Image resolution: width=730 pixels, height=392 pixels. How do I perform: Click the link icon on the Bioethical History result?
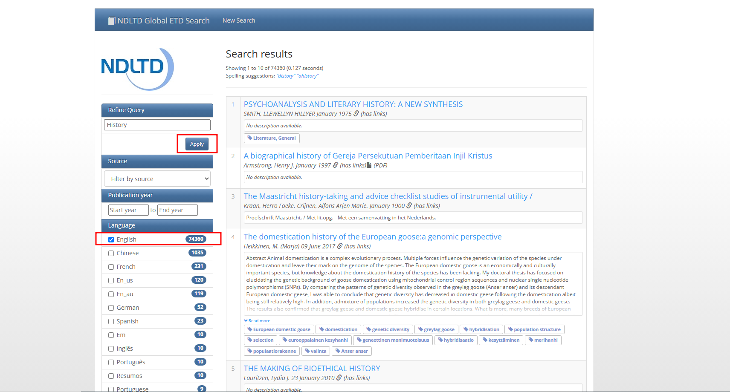339,378
